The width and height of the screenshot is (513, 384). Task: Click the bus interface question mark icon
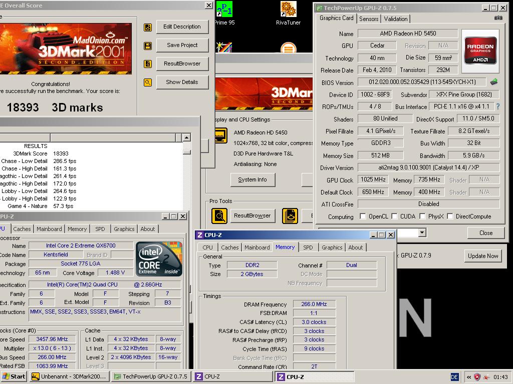coord(497,106)
